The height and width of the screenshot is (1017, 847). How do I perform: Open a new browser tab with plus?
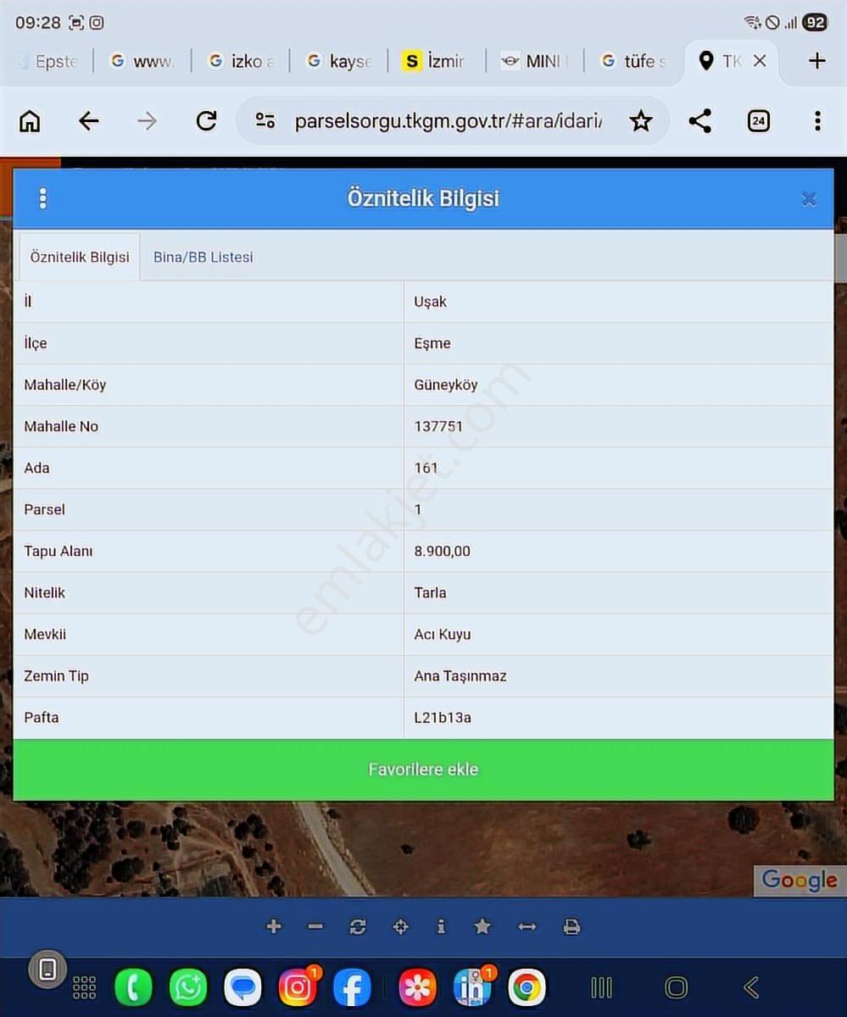tap(816, 60)
